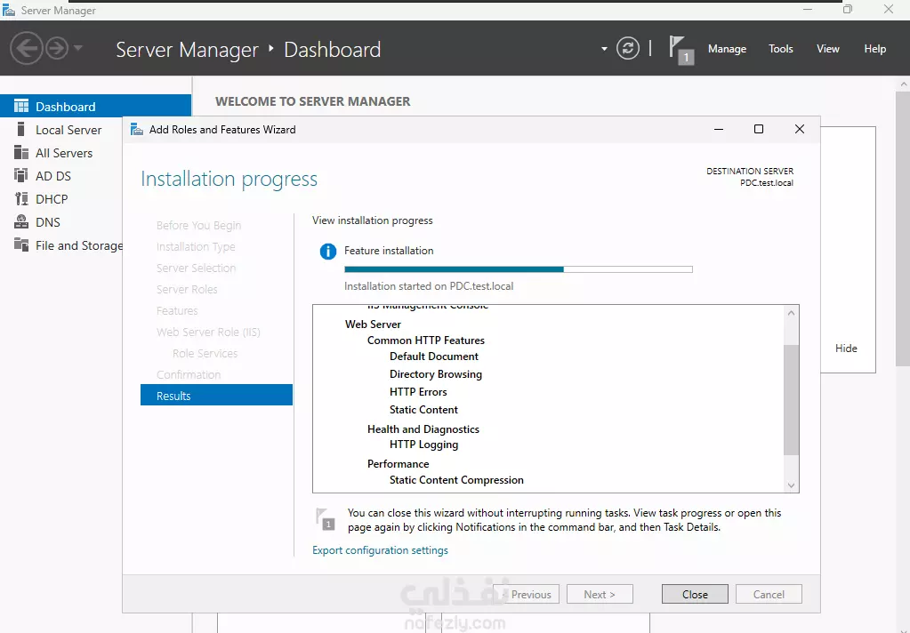
Task: Click the Confirmation wizard step
Action: 189,374
